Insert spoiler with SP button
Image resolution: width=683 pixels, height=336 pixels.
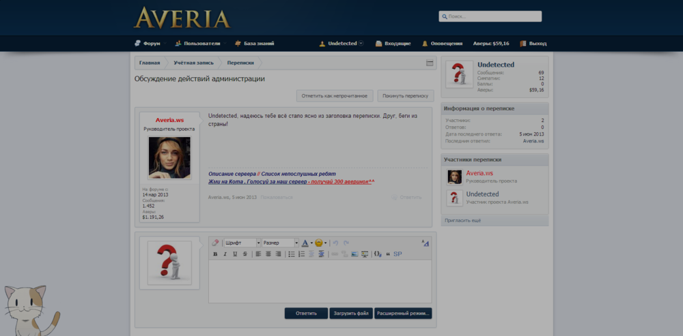pyautogui.click(x=398, y=254)
